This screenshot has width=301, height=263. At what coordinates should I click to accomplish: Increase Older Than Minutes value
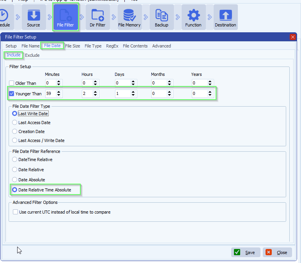coord(59,81)
